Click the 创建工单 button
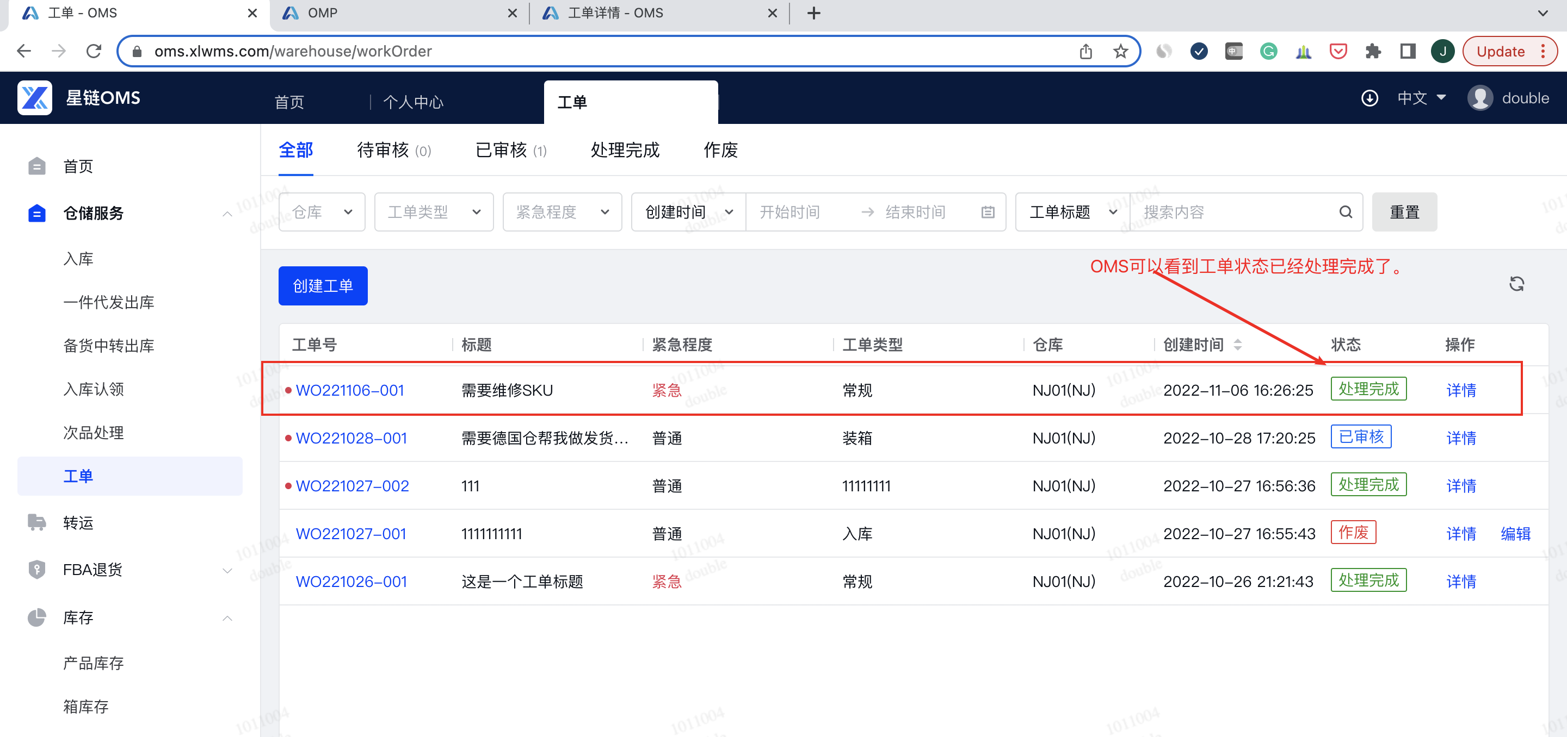The width and height of the screenshot is (1567, 737). pos(323,285)
